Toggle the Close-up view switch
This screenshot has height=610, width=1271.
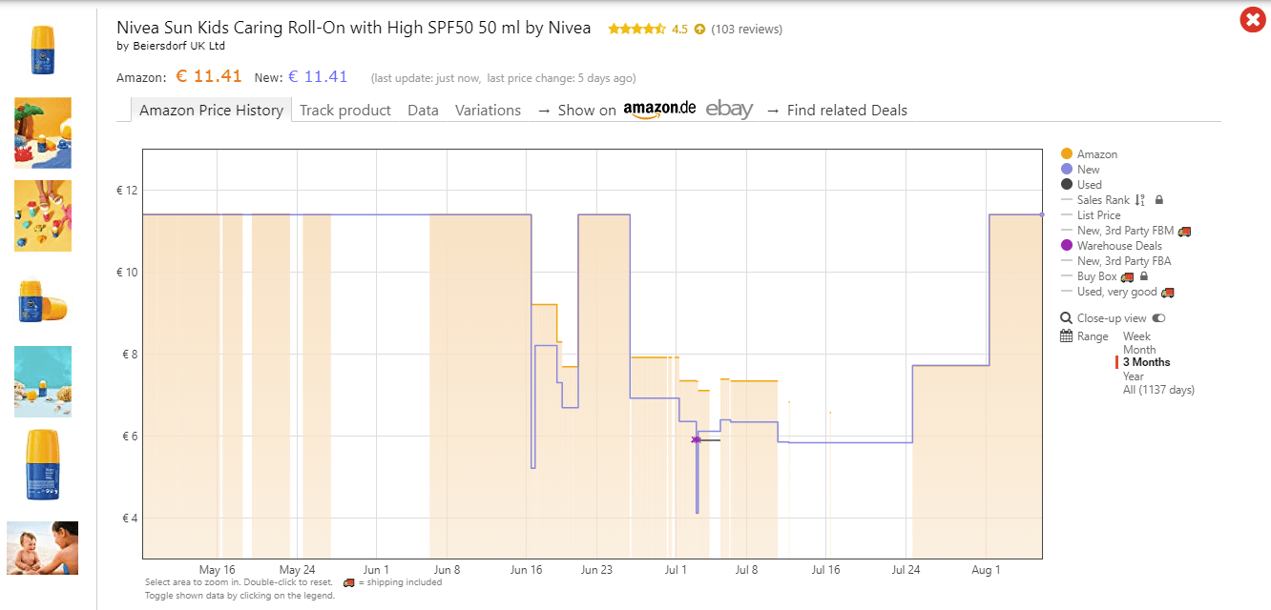[1159, 318]
